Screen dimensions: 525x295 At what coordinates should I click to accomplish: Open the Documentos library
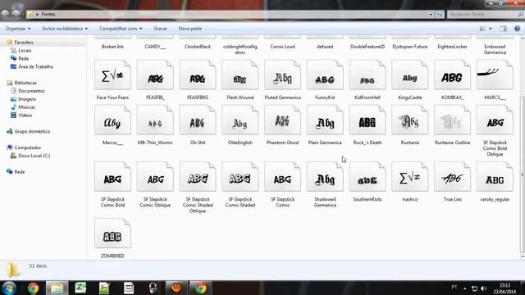31,91
